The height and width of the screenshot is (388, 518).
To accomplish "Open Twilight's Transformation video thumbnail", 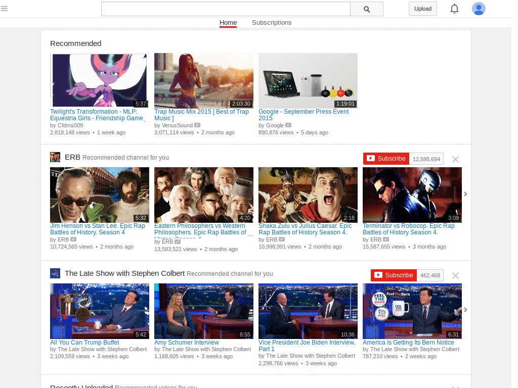I will tap(100, 80).
